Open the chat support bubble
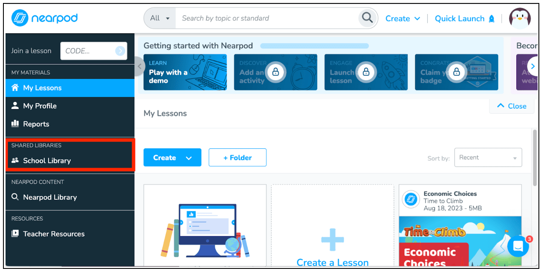 coord(518,246)
